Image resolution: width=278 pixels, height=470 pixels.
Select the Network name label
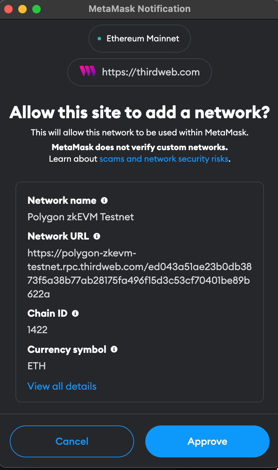click(62, 200)
